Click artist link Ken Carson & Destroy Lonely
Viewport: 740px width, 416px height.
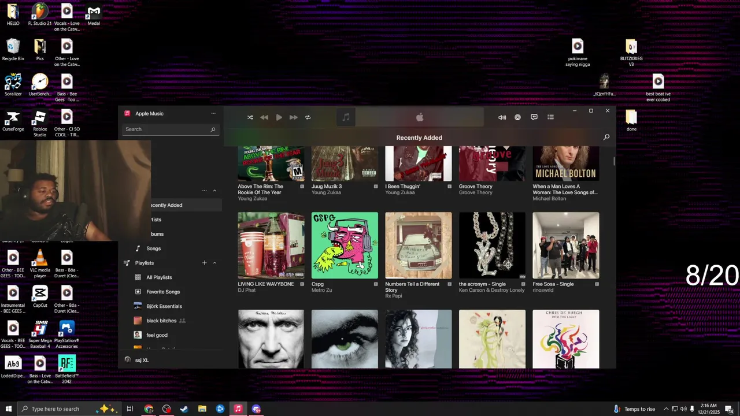coord(491,290)
